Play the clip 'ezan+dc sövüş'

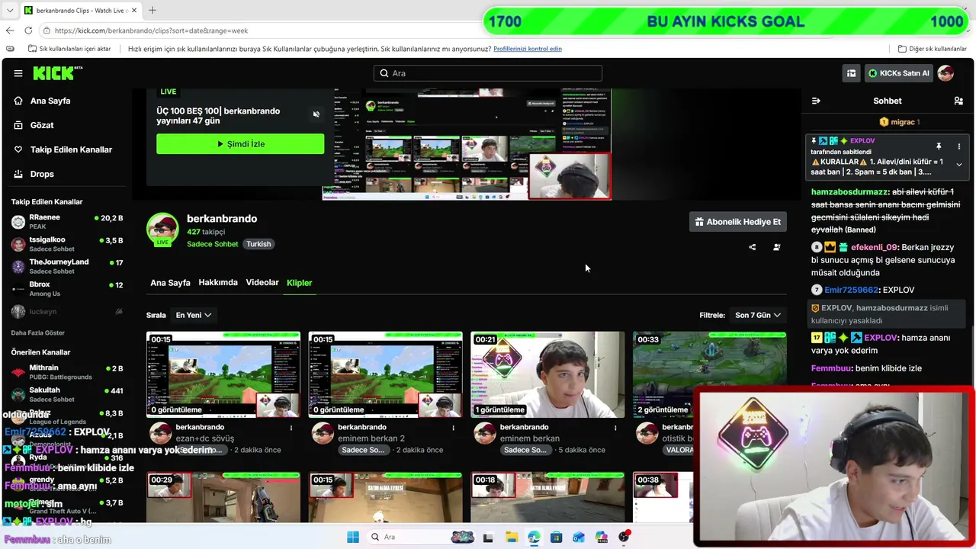[x=223, y=374]
